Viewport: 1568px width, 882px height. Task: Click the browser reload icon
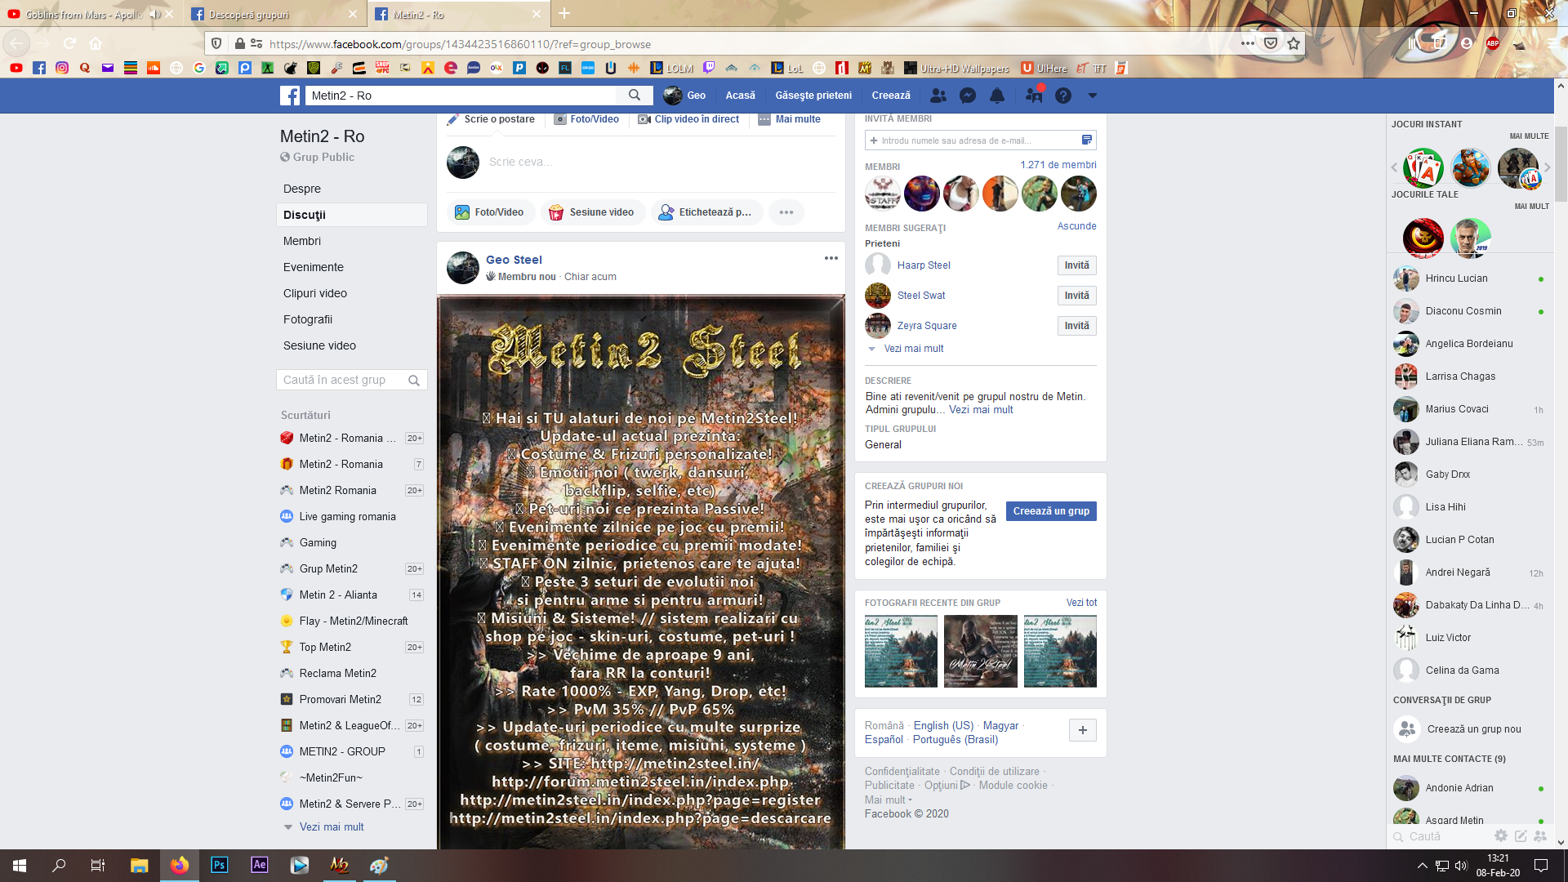(x=70, y=43)
